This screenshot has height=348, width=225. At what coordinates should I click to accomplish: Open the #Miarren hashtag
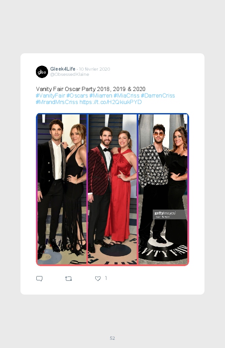tap(101, 95)
